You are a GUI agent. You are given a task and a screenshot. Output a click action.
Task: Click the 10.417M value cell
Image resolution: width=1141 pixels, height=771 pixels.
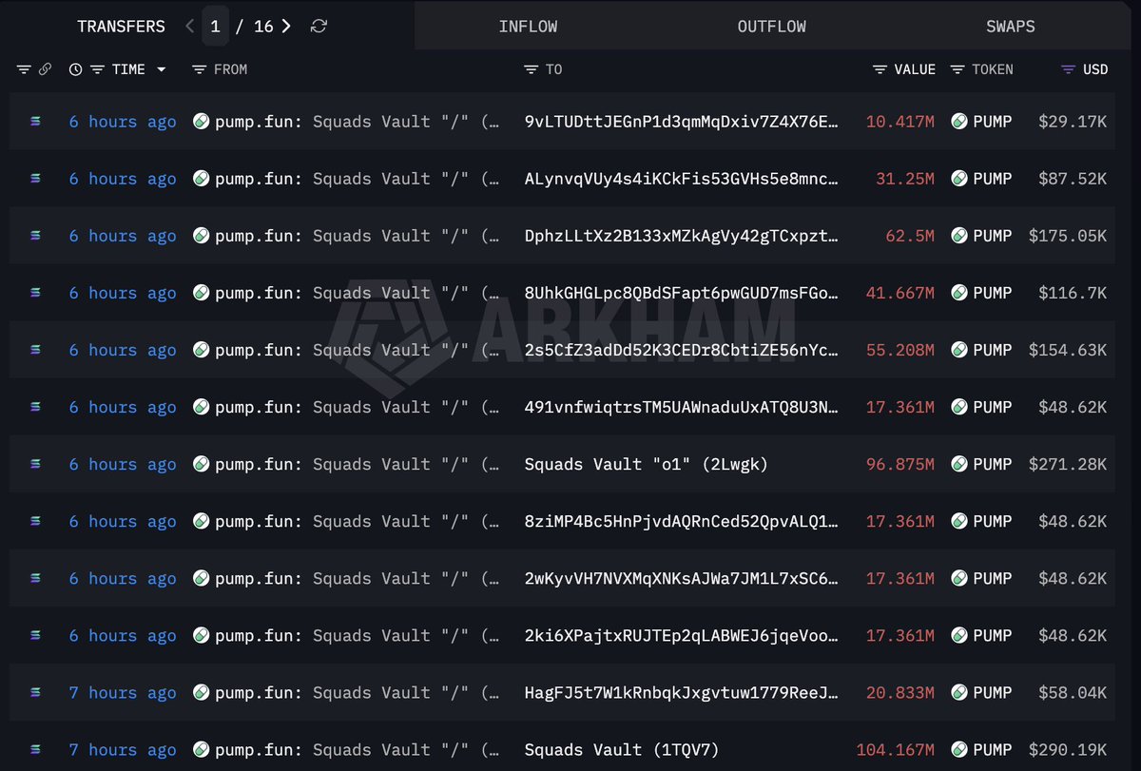(900, 122)
